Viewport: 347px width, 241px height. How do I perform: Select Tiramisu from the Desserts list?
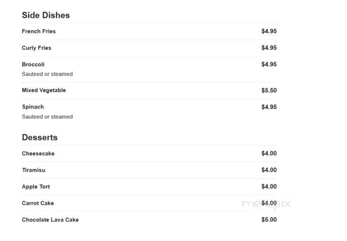(x=34, y=170)
